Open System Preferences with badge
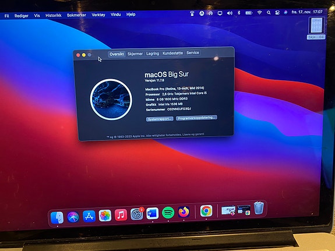Screen dimensions: 335x251 [x=137, y=214]
